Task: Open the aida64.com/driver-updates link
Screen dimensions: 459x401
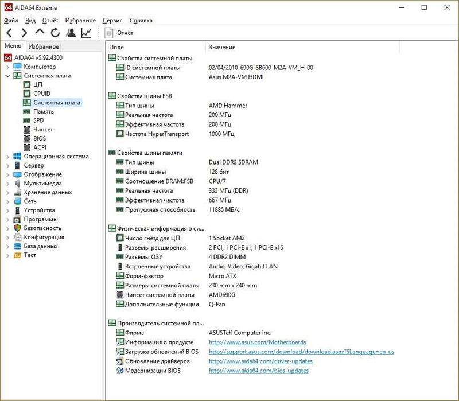Action: 260,361
